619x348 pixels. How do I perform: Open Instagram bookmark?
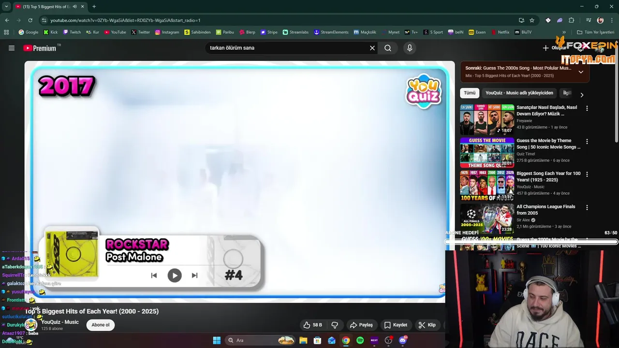pyautogui.click(x=167, y=32)
